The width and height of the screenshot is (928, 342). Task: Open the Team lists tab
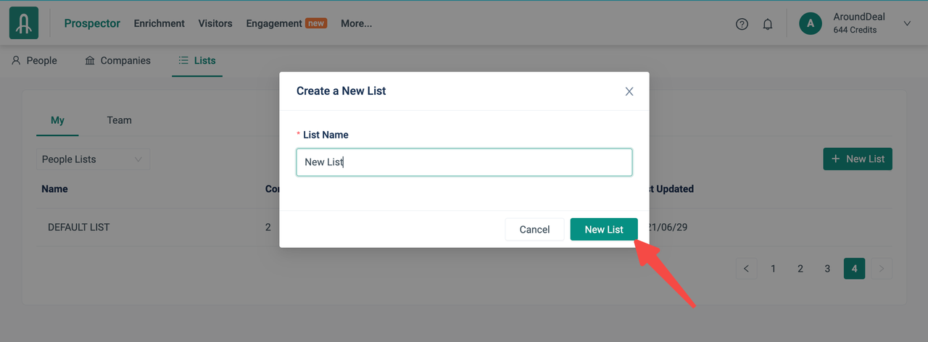pyautogui.click(x=119, y=120)
